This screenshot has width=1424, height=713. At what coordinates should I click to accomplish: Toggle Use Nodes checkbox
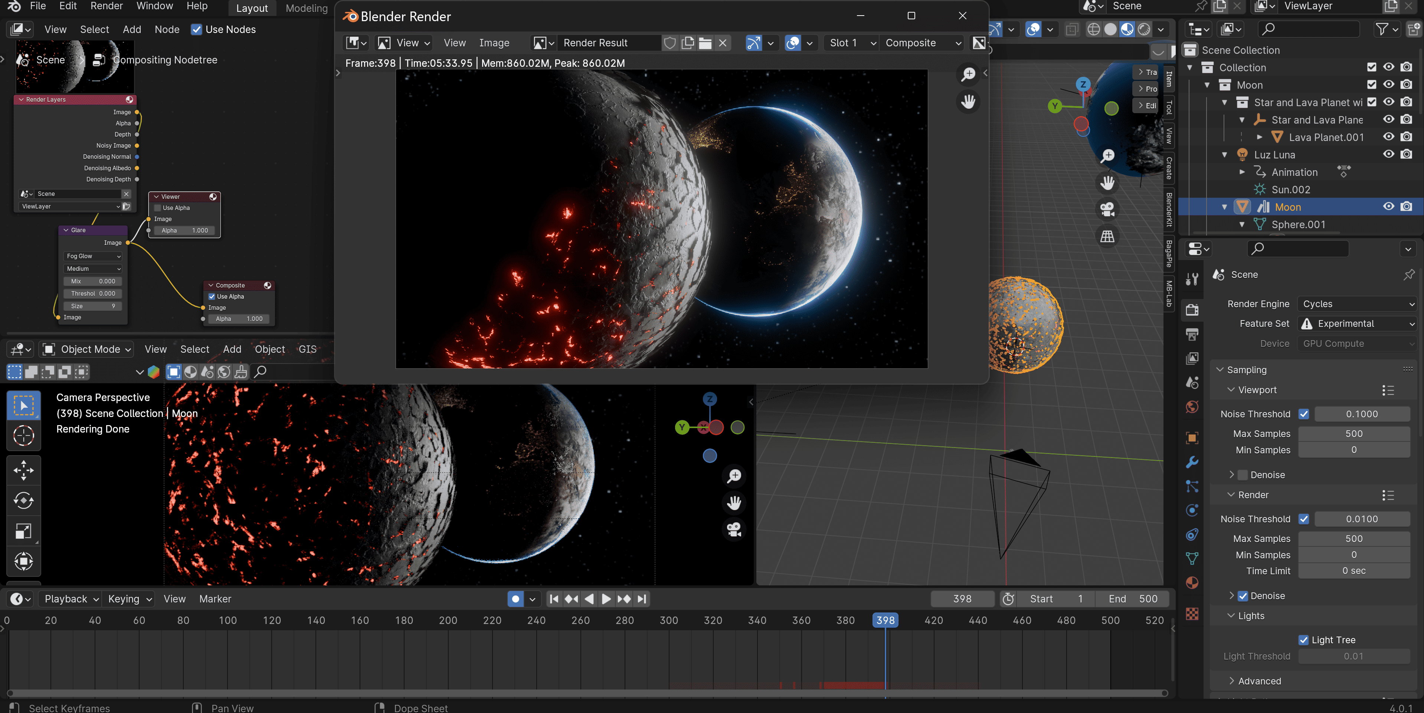pos(196,29)
